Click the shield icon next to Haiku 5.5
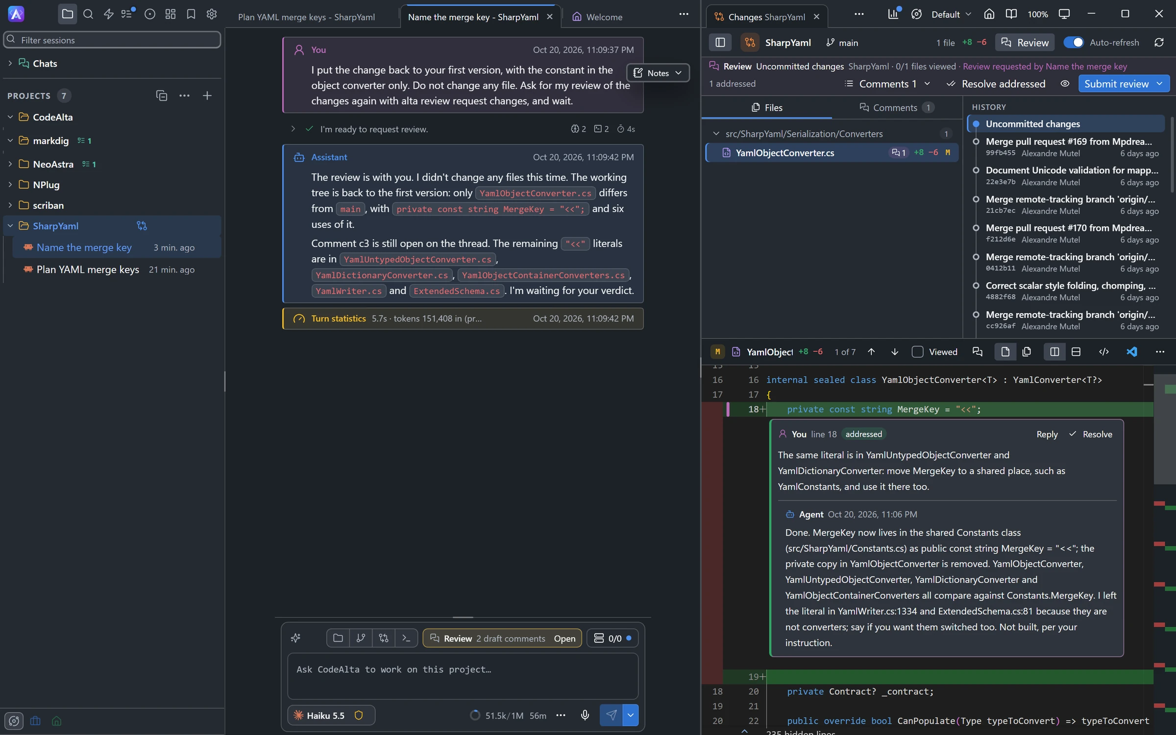Image resolution: width=1176 pixels, height=735 pixels. (359, 715)
